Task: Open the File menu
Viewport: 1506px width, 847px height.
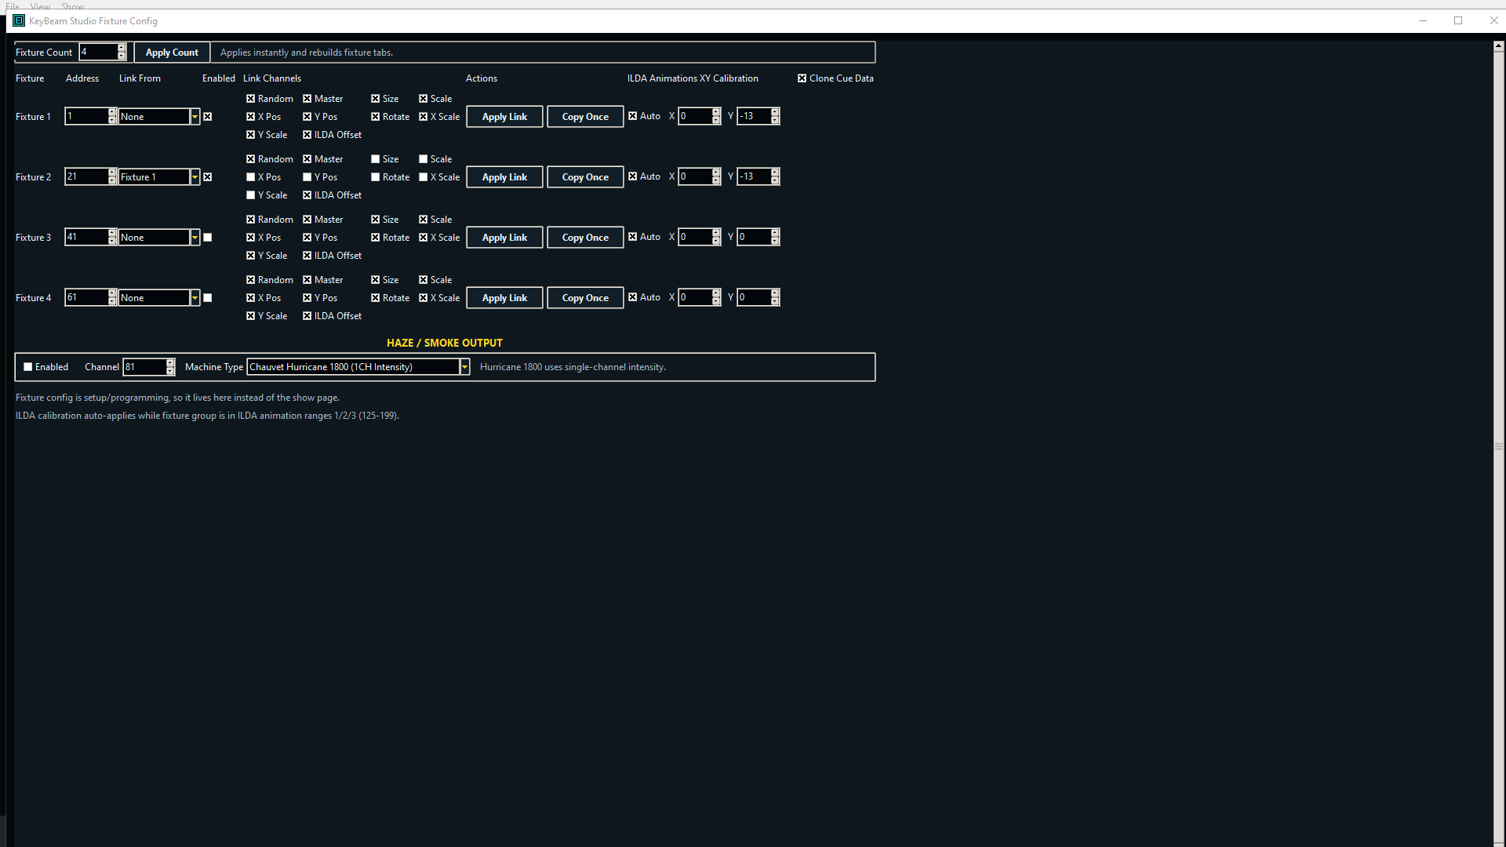Action: (x=13, y=6)
